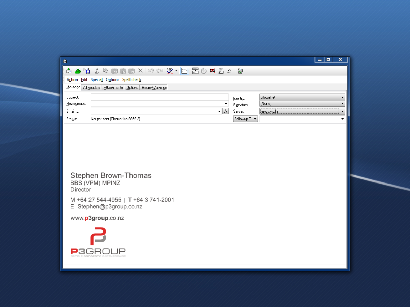Toggle the highlighted word-wrap toolbar button
This screenshot has width=410, height=307.
184,71
